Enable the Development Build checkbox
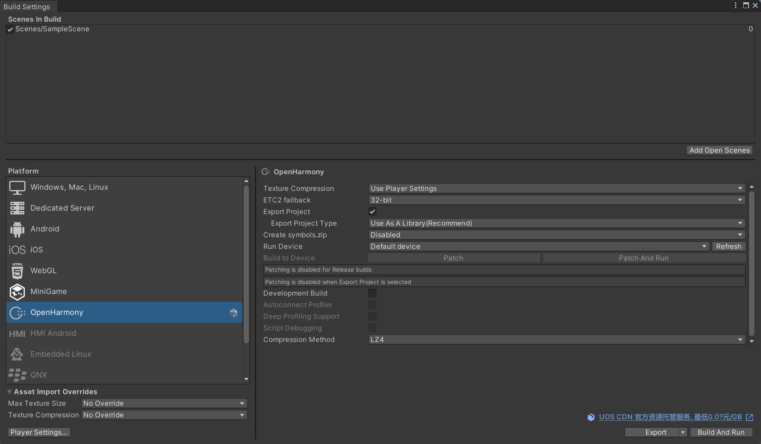 click(x=372, y=293)
